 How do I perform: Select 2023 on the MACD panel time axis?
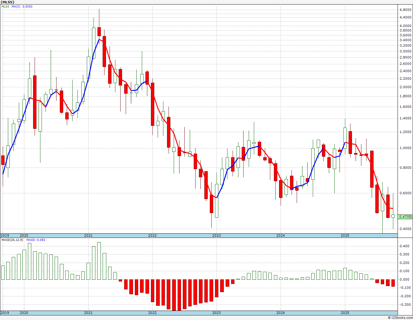click(217, 313)
